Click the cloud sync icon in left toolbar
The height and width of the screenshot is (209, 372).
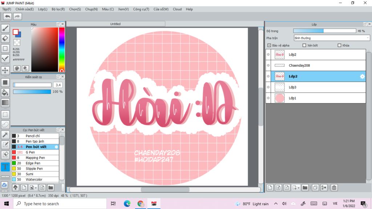(4, 185)
